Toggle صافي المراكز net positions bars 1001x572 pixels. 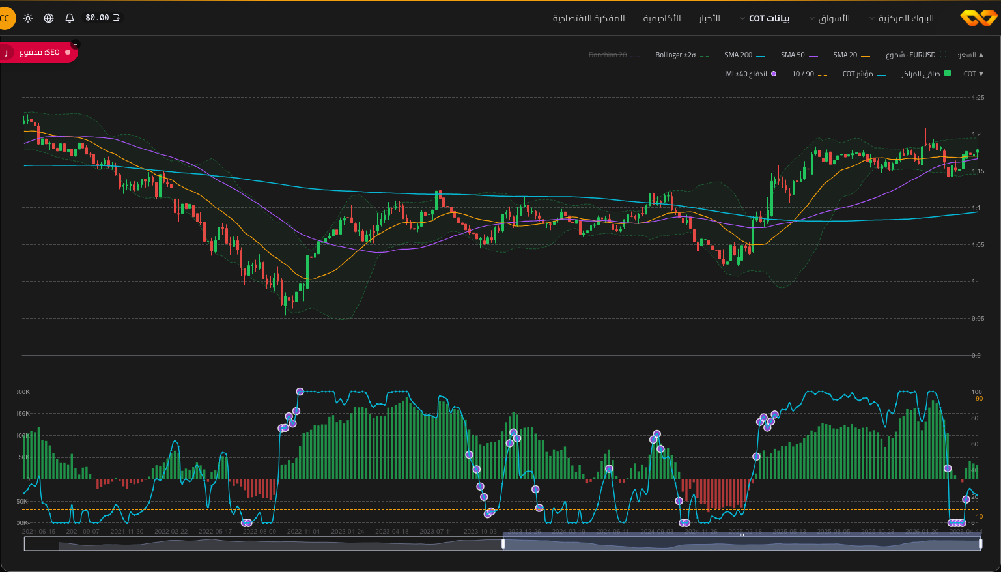click(x=926, y=74)
